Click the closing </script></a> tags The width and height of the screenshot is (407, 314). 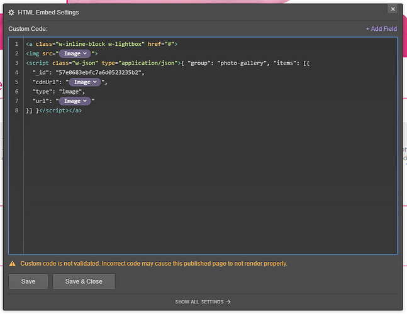pyautogui.click(x=60, y=111)
